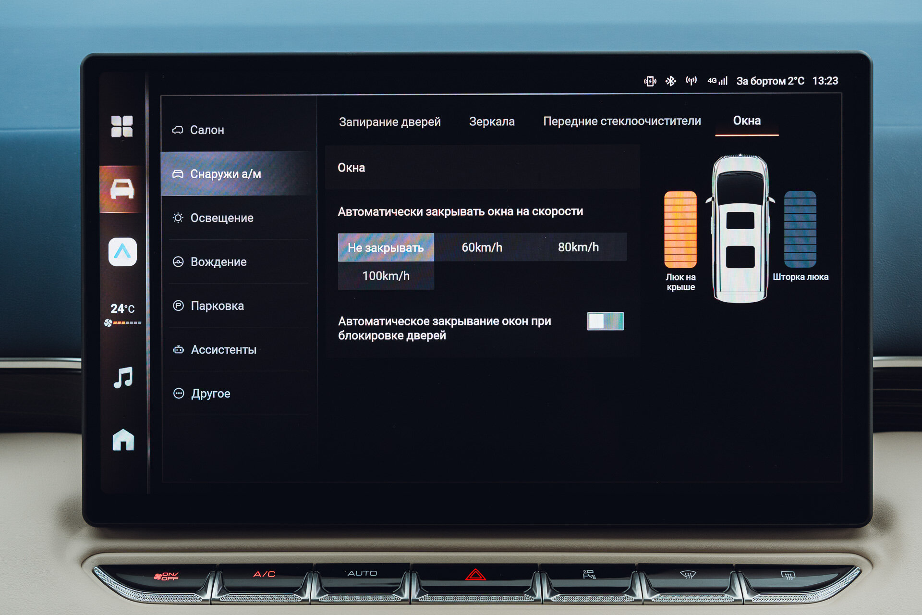The height and width of the screenshot is (615, 922).
Task: Switch to the Зеркала tab
Action: point(491,122)
